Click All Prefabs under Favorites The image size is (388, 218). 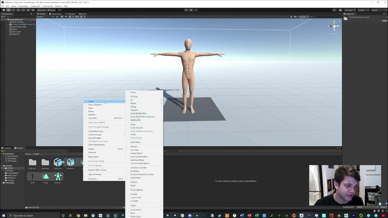[x=12, y=161]
